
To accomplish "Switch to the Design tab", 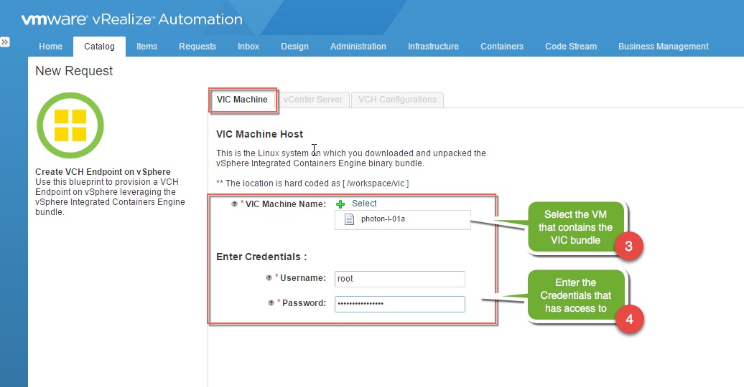I will click(x=294, y=47).
